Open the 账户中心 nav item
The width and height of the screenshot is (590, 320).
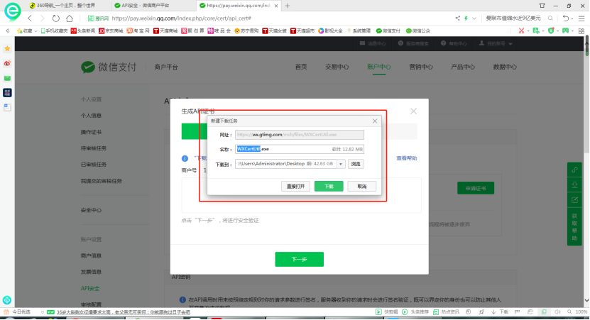click(379, 67)
